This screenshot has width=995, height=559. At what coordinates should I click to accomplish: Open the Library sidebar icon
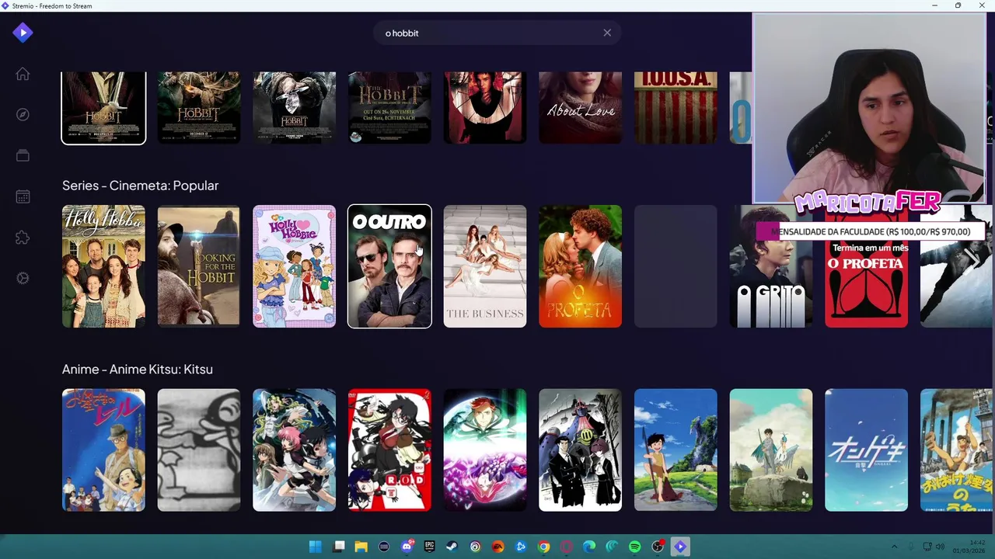coord(23,155)
